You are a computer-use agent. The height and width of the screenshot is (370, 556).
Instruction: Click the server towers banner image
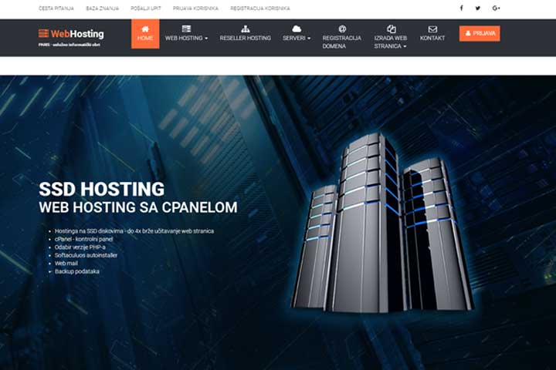coord(383,224)
